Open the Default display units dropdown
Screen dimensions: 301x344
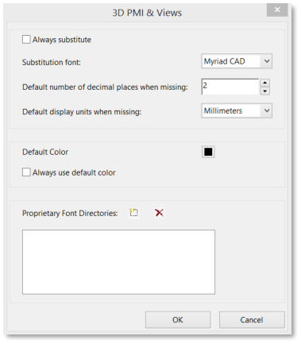click(237, 110)
